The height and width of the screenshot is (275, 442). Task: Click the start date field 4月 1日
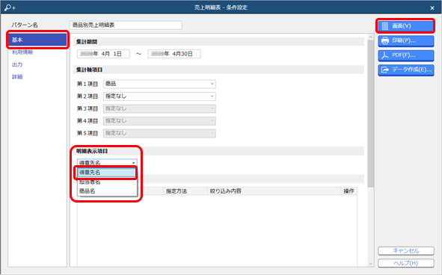[103, 54]
